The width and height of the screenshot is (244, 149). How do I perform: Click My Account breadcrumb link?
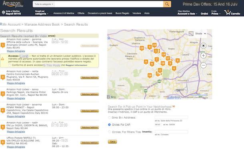pyautogui.click(x=11, y=24)
